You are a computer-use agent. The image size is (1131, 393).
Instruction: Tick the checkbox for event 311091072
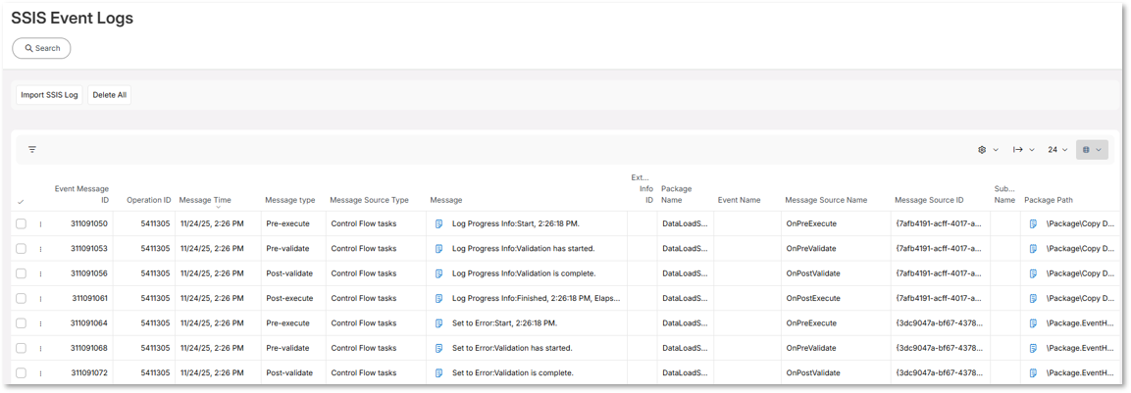(21, 373)
